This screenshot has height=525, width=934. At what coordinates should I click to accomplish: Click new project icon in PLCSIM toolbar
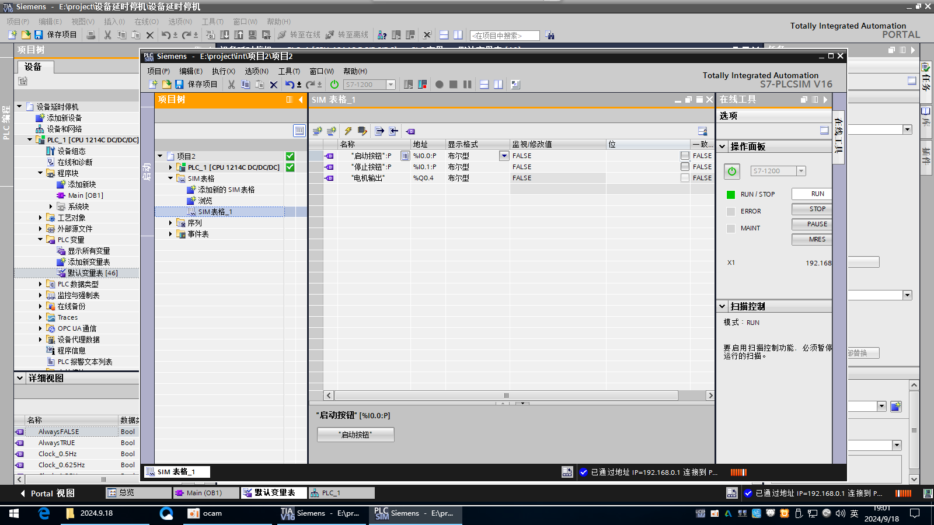[x=153, y=85]
